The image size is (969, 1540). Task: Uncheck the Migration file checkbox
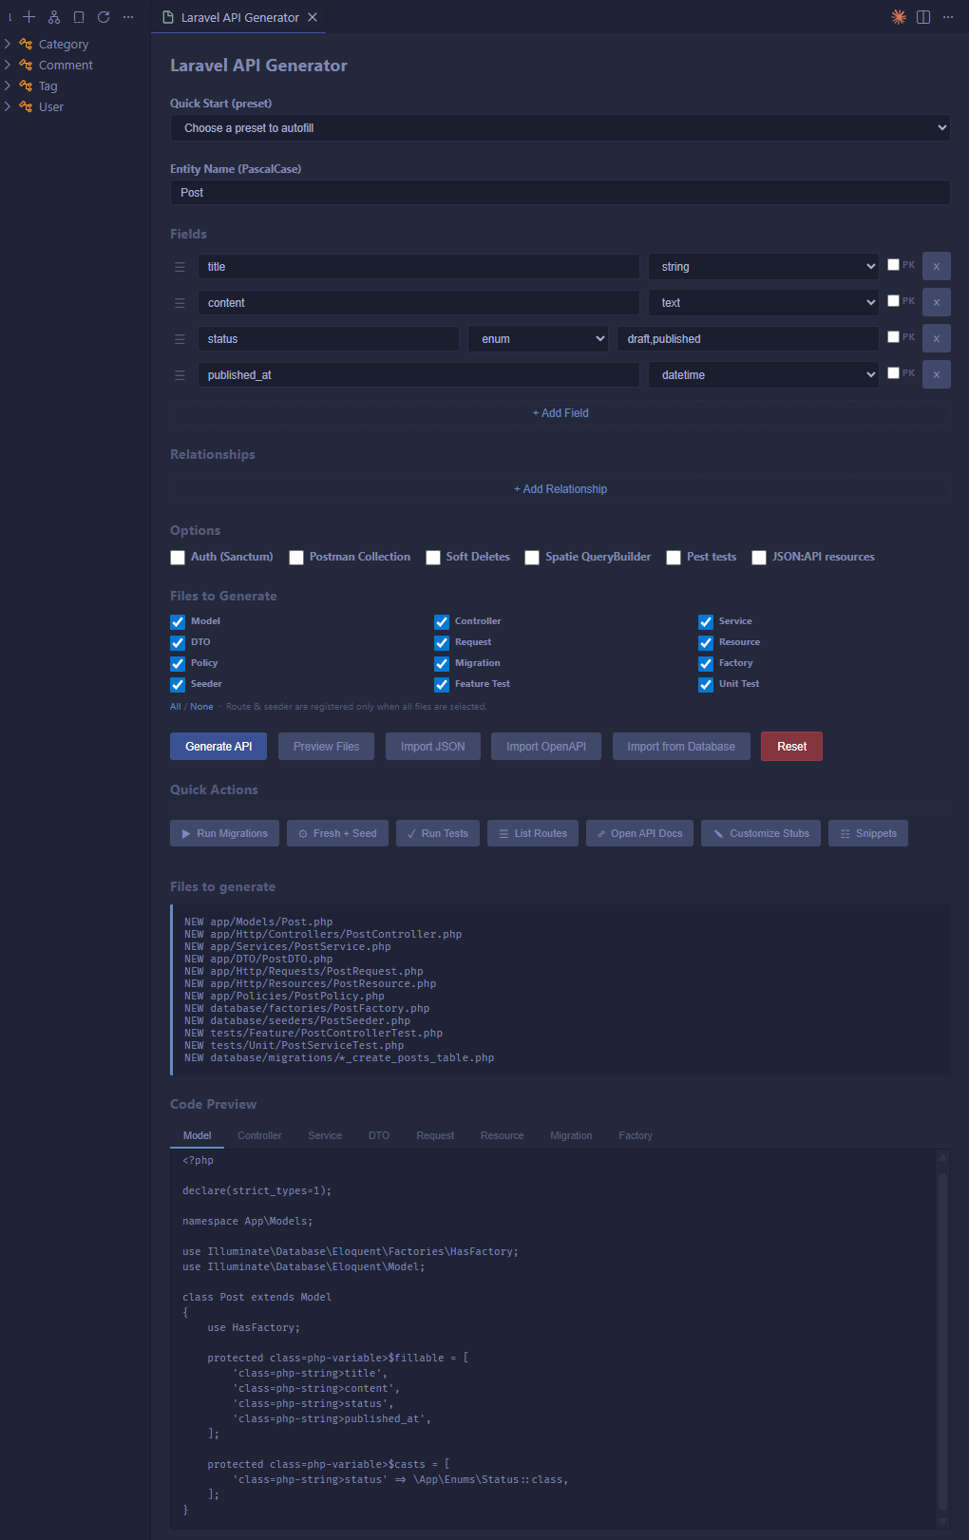(x=442, y=664)
